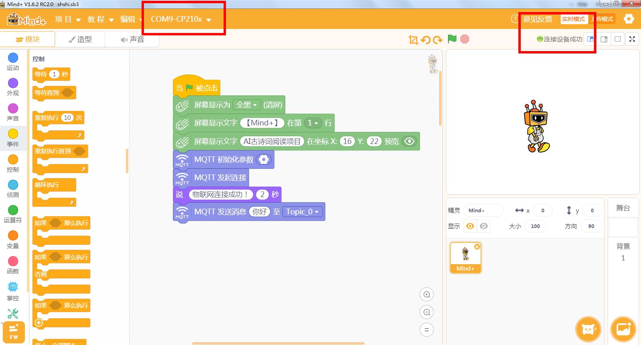Open the 项目 menu

[x=68, y=19]
